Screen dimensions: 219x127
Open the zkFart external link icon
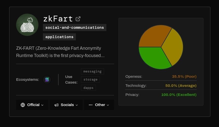tap(78, 19)
